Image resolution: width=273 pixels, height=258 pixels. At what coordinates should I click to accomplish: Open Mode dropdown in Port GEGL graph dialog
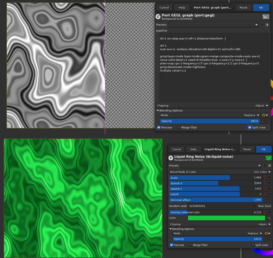pos(210,115)
